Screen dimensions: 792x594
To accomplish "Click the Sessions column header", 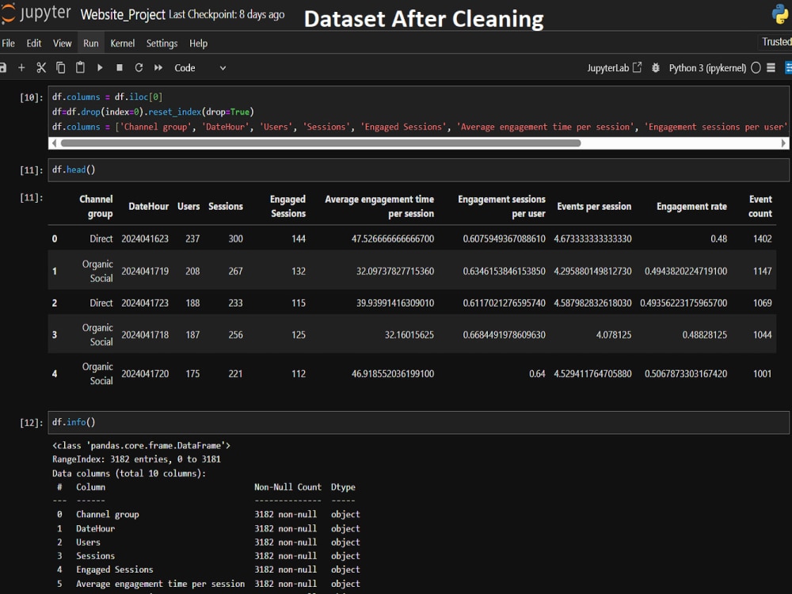I will pyautogui.click(x=225, y=206).
